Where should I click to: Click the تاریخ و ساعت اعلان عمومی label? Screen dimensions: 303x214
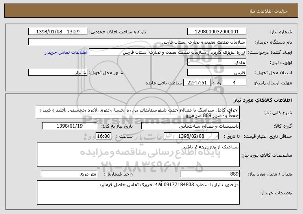click(118, 32)
